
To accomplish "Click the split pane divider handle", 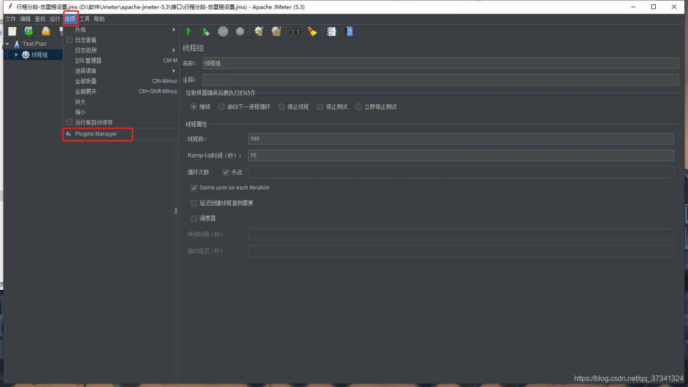I will coord(176,211).
